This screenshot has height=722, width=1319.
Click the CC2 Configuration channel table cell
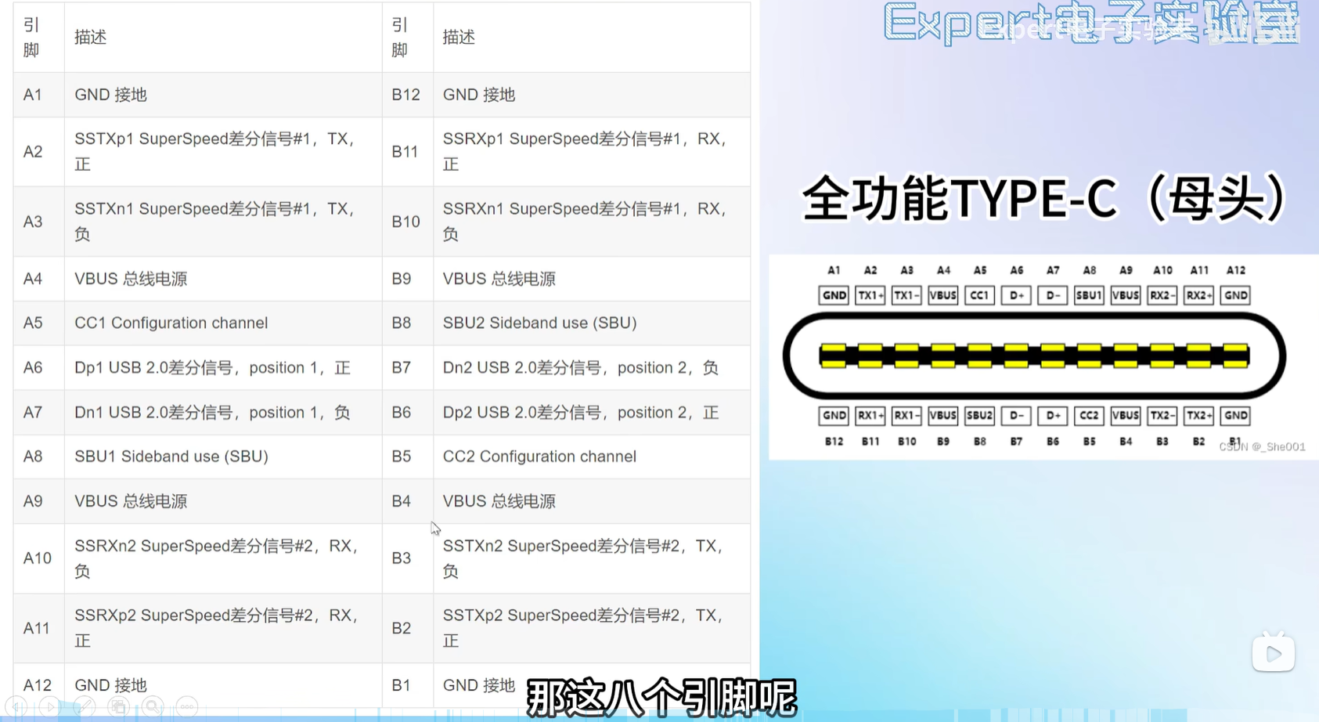click(539, 457)
